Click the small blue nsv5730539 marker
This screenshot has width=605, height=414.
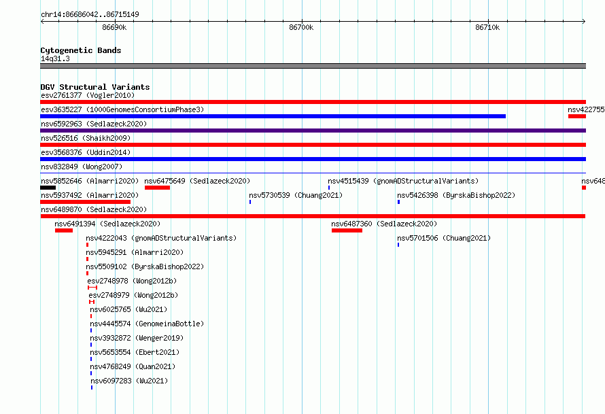pyautogui.click(x=250, y=202)
